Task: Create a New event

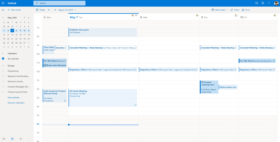Action: (x=14, y=10)
